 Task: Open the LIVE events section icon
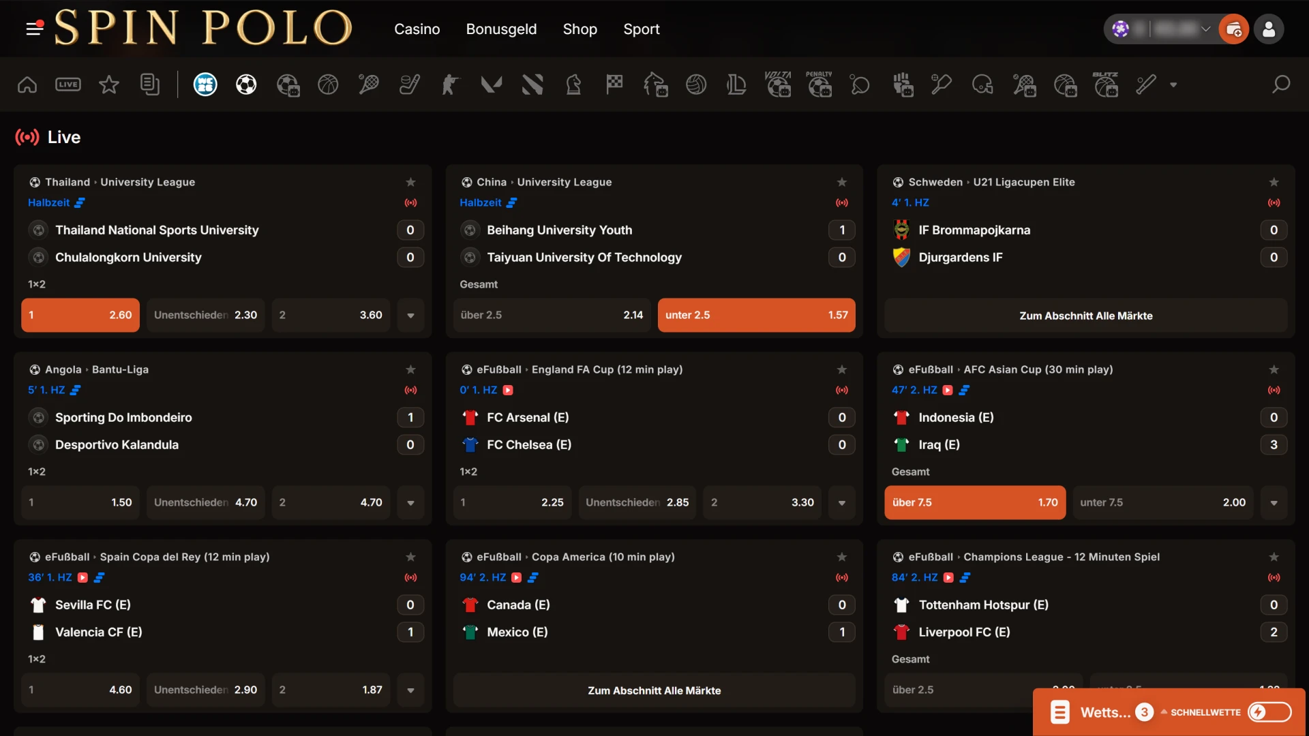pos(68,85)
